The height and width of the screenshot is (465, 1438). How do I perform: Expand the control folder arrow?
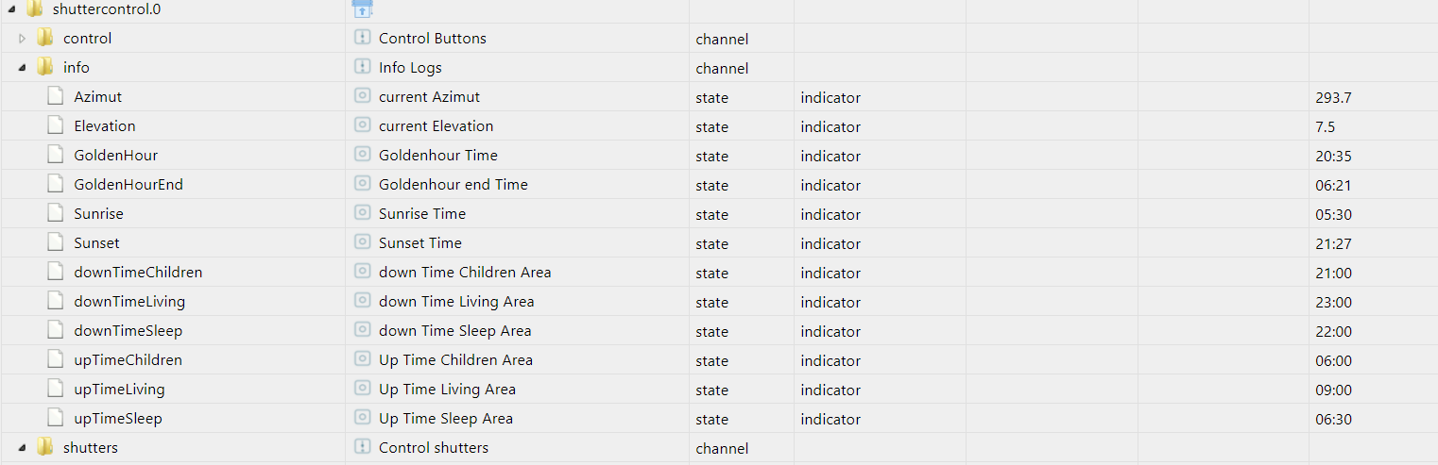click(x=23, y=39)
